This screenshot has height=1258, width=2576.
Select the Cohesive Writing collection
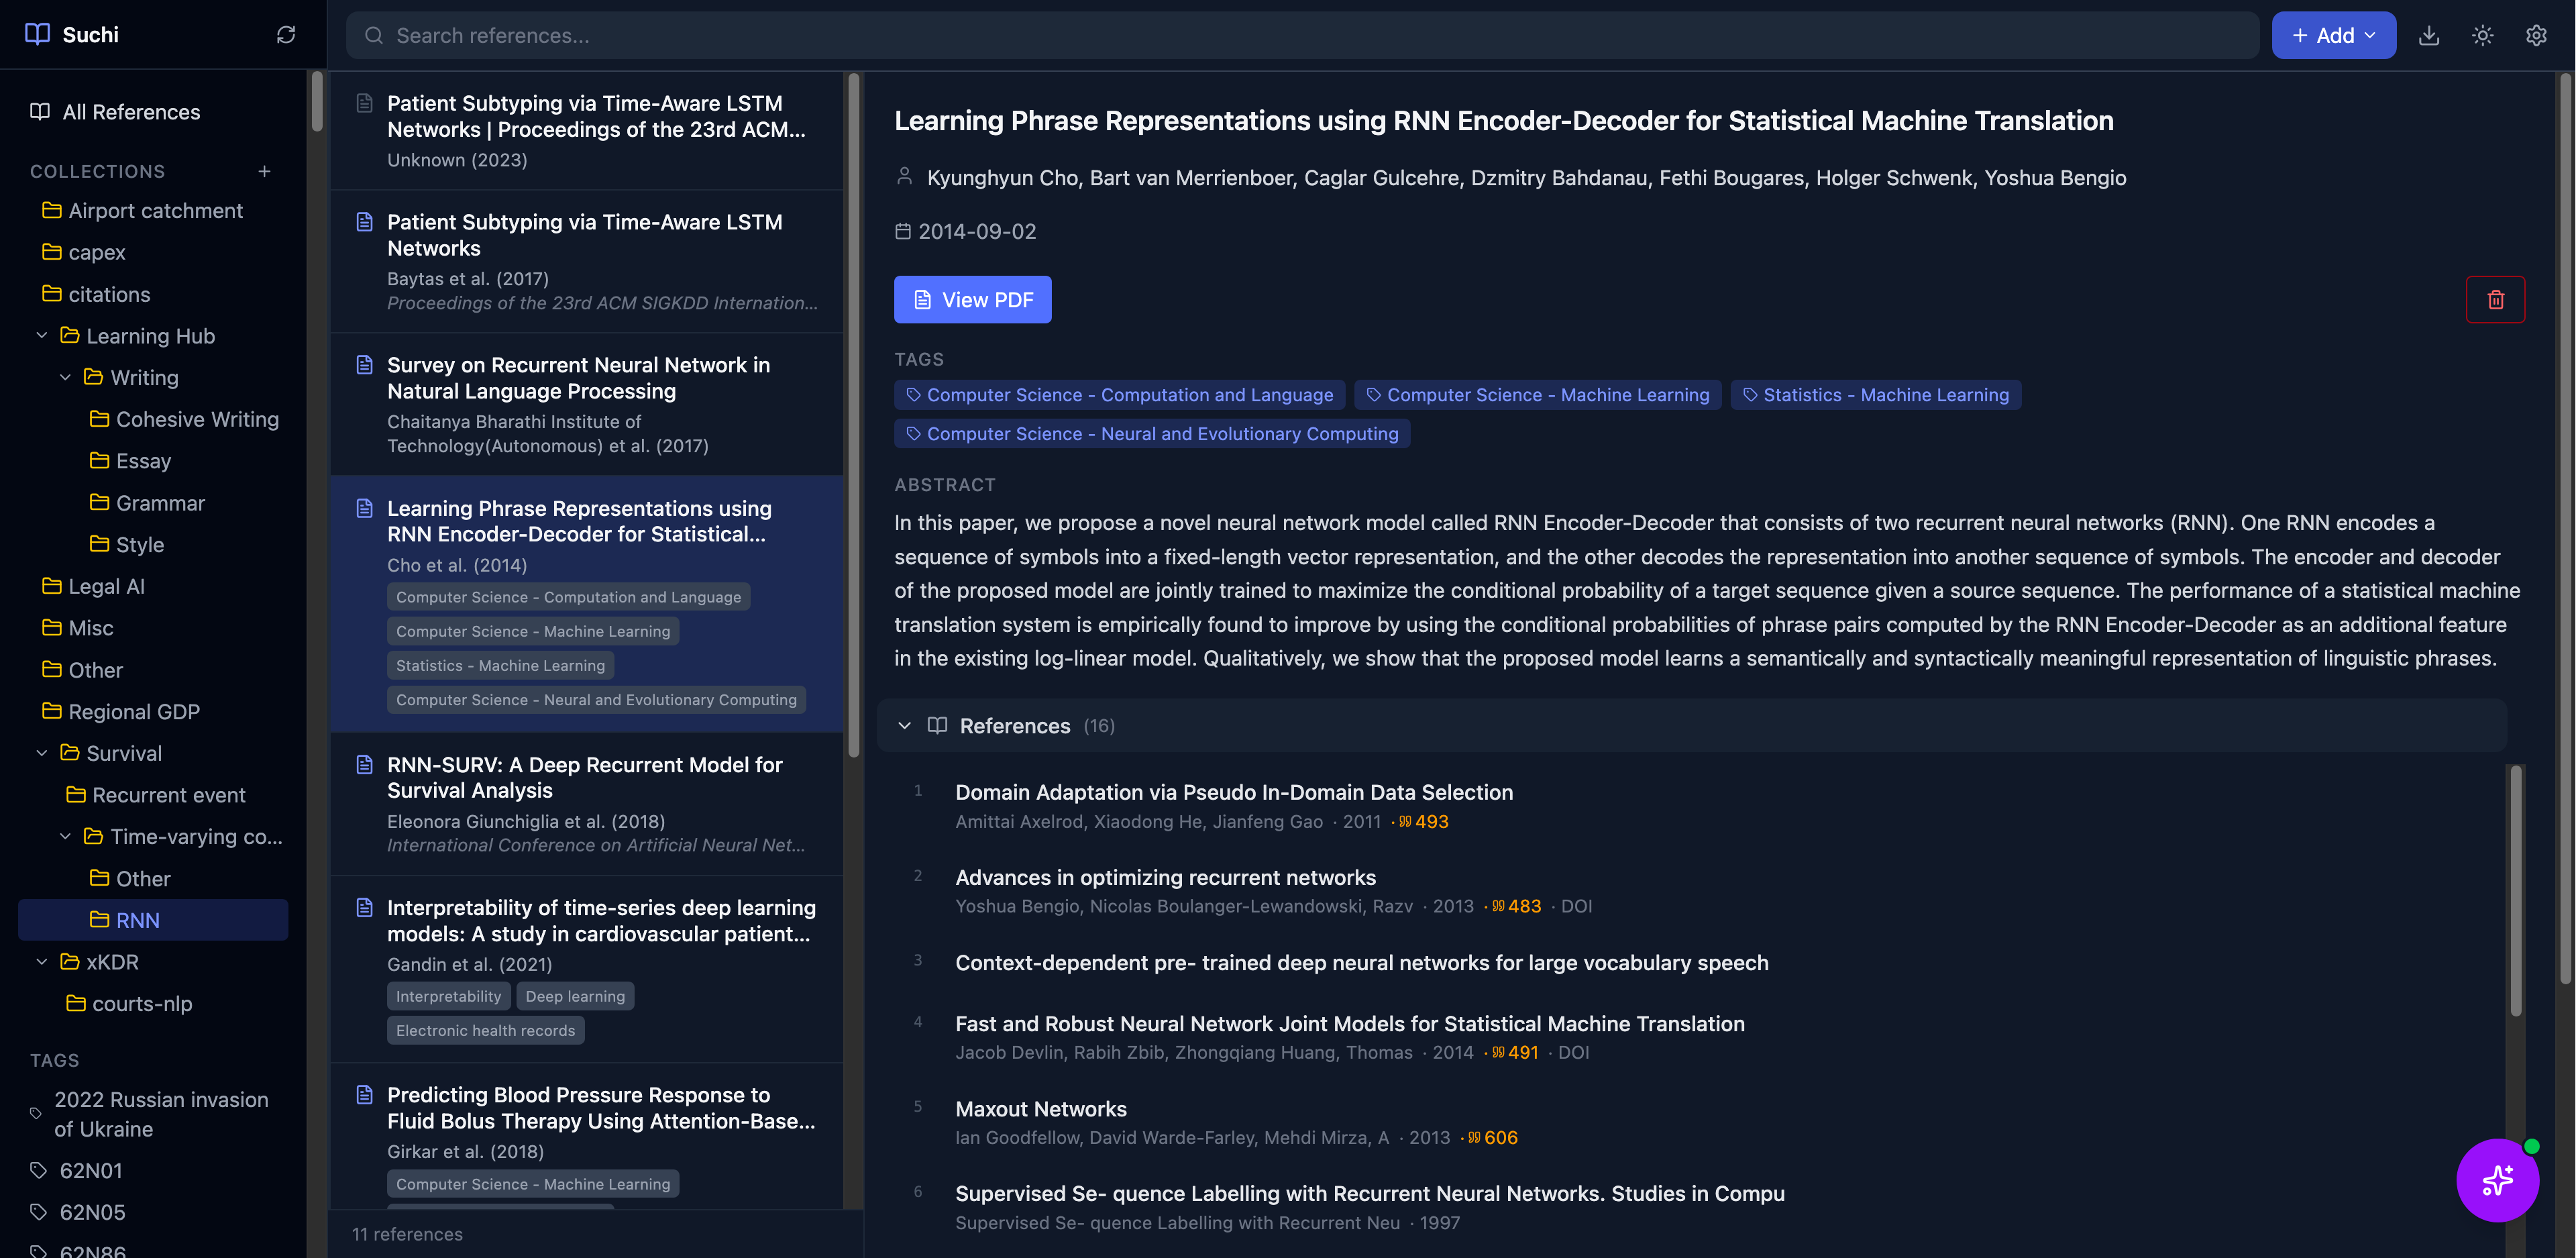(197, 419)
